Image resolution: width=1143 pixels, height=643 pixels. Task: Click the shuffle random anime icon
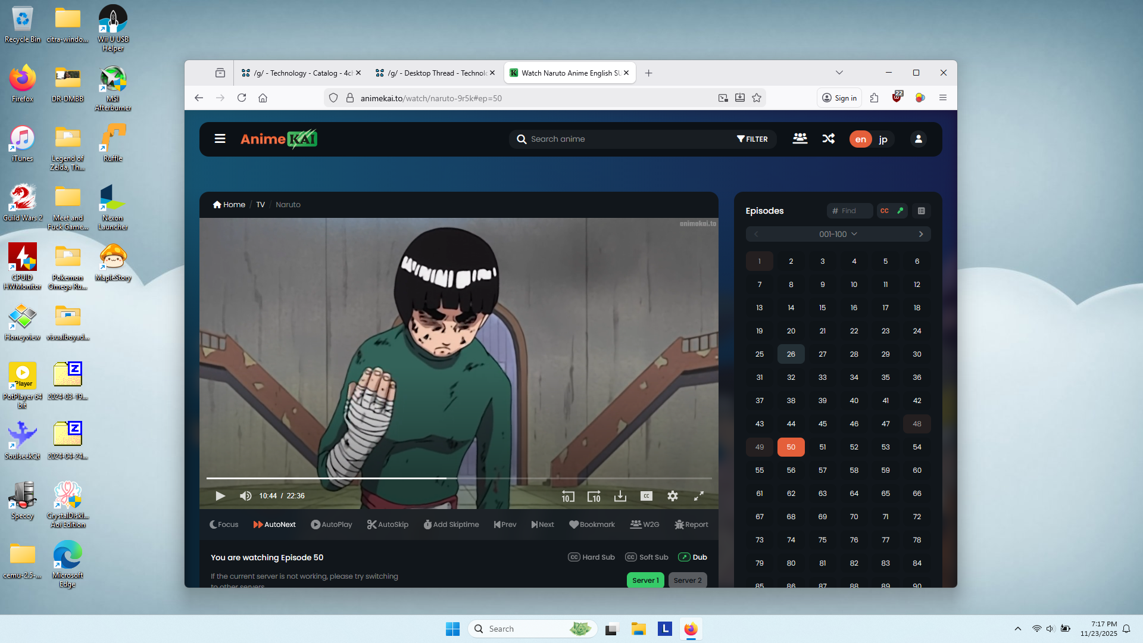828,139
